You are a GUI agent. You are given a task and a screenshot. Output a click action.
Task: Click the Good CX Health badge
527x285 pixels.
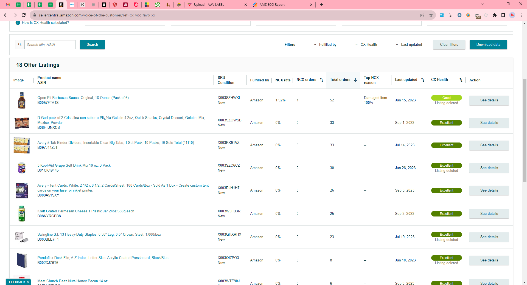coord(446,98)
